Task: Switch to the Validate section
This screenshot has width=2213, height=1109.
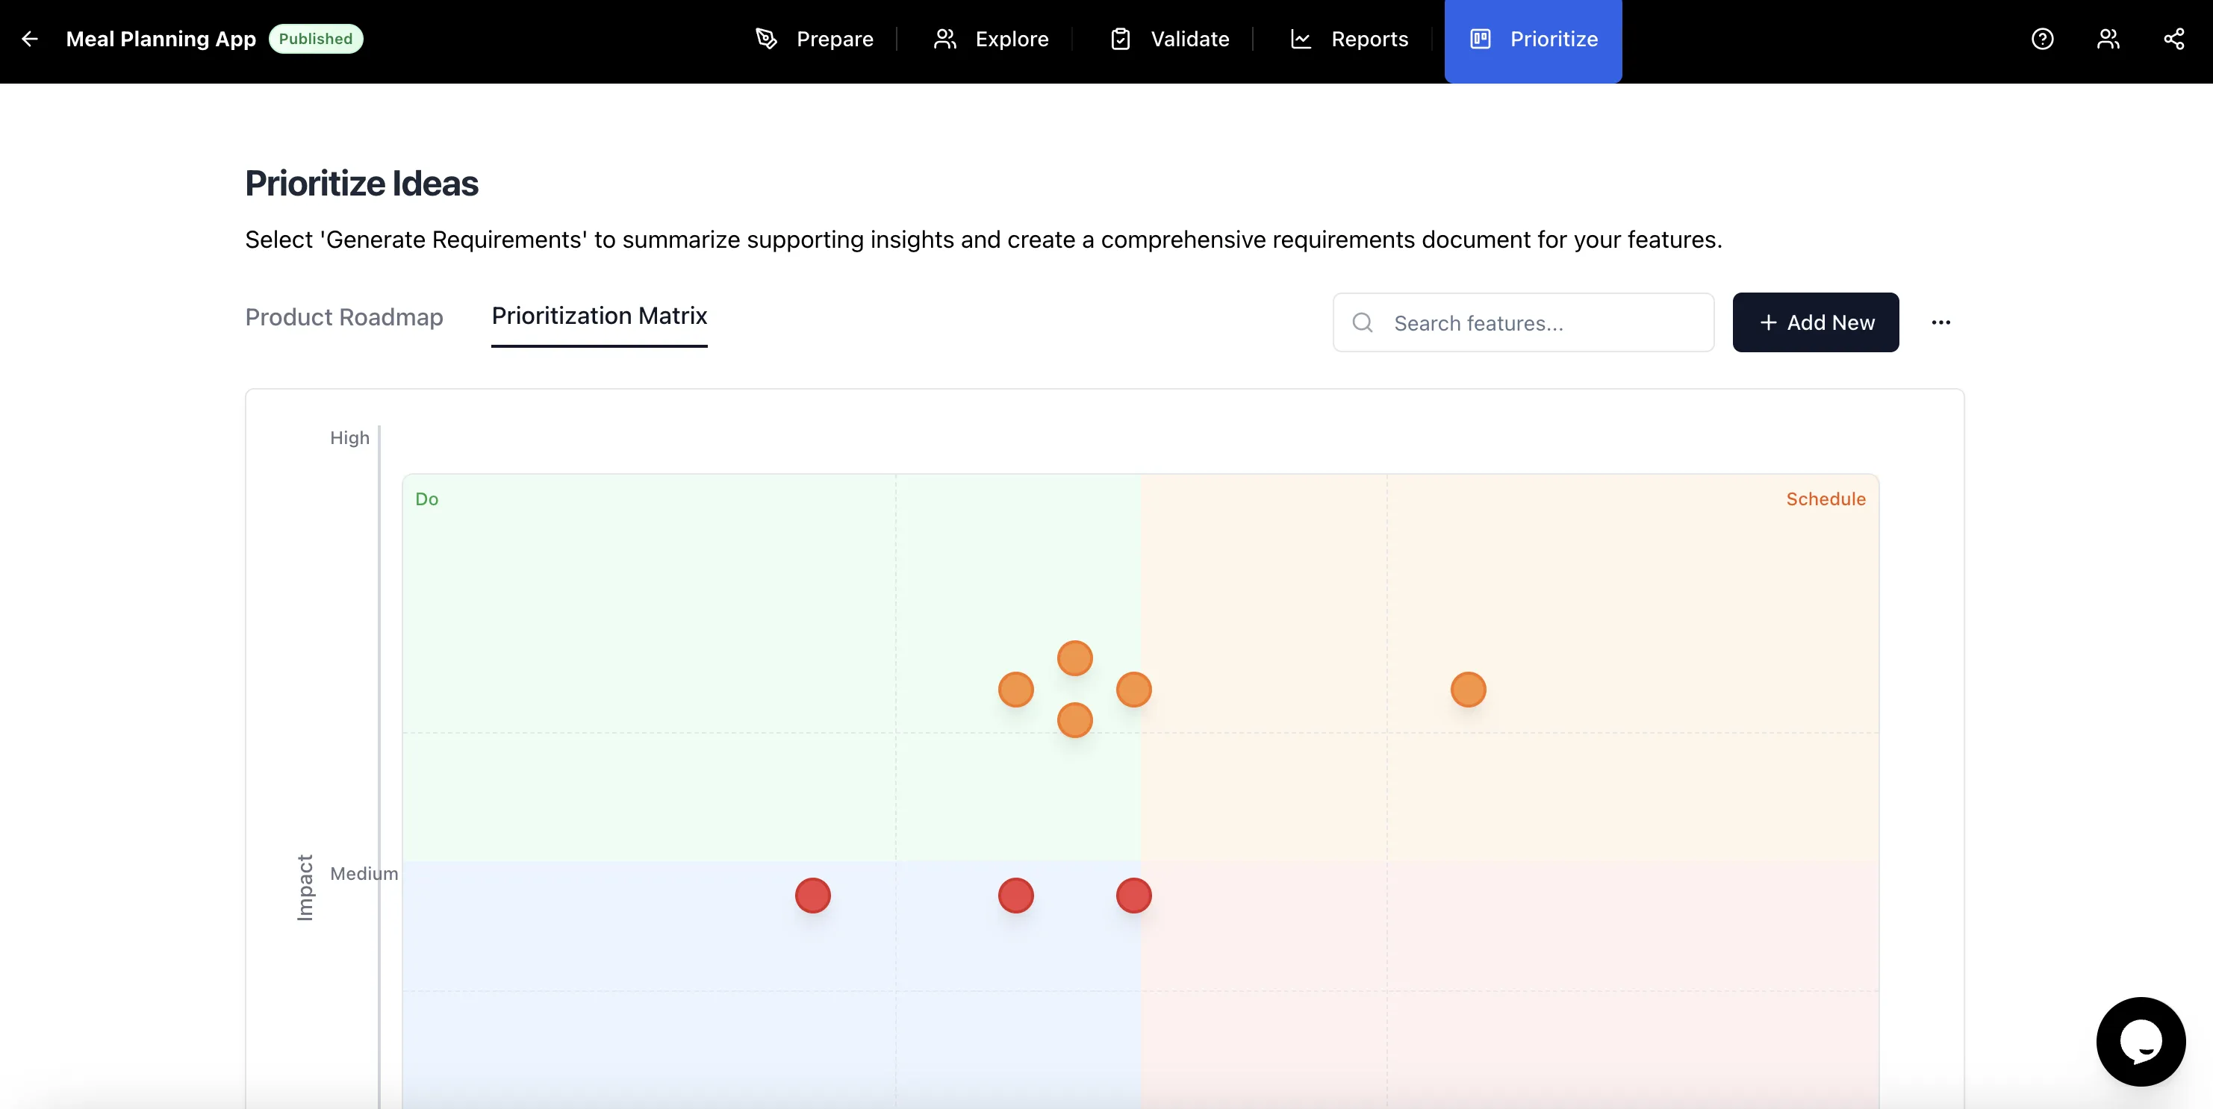Action: pyautogui.click(x=1170, y=40)
